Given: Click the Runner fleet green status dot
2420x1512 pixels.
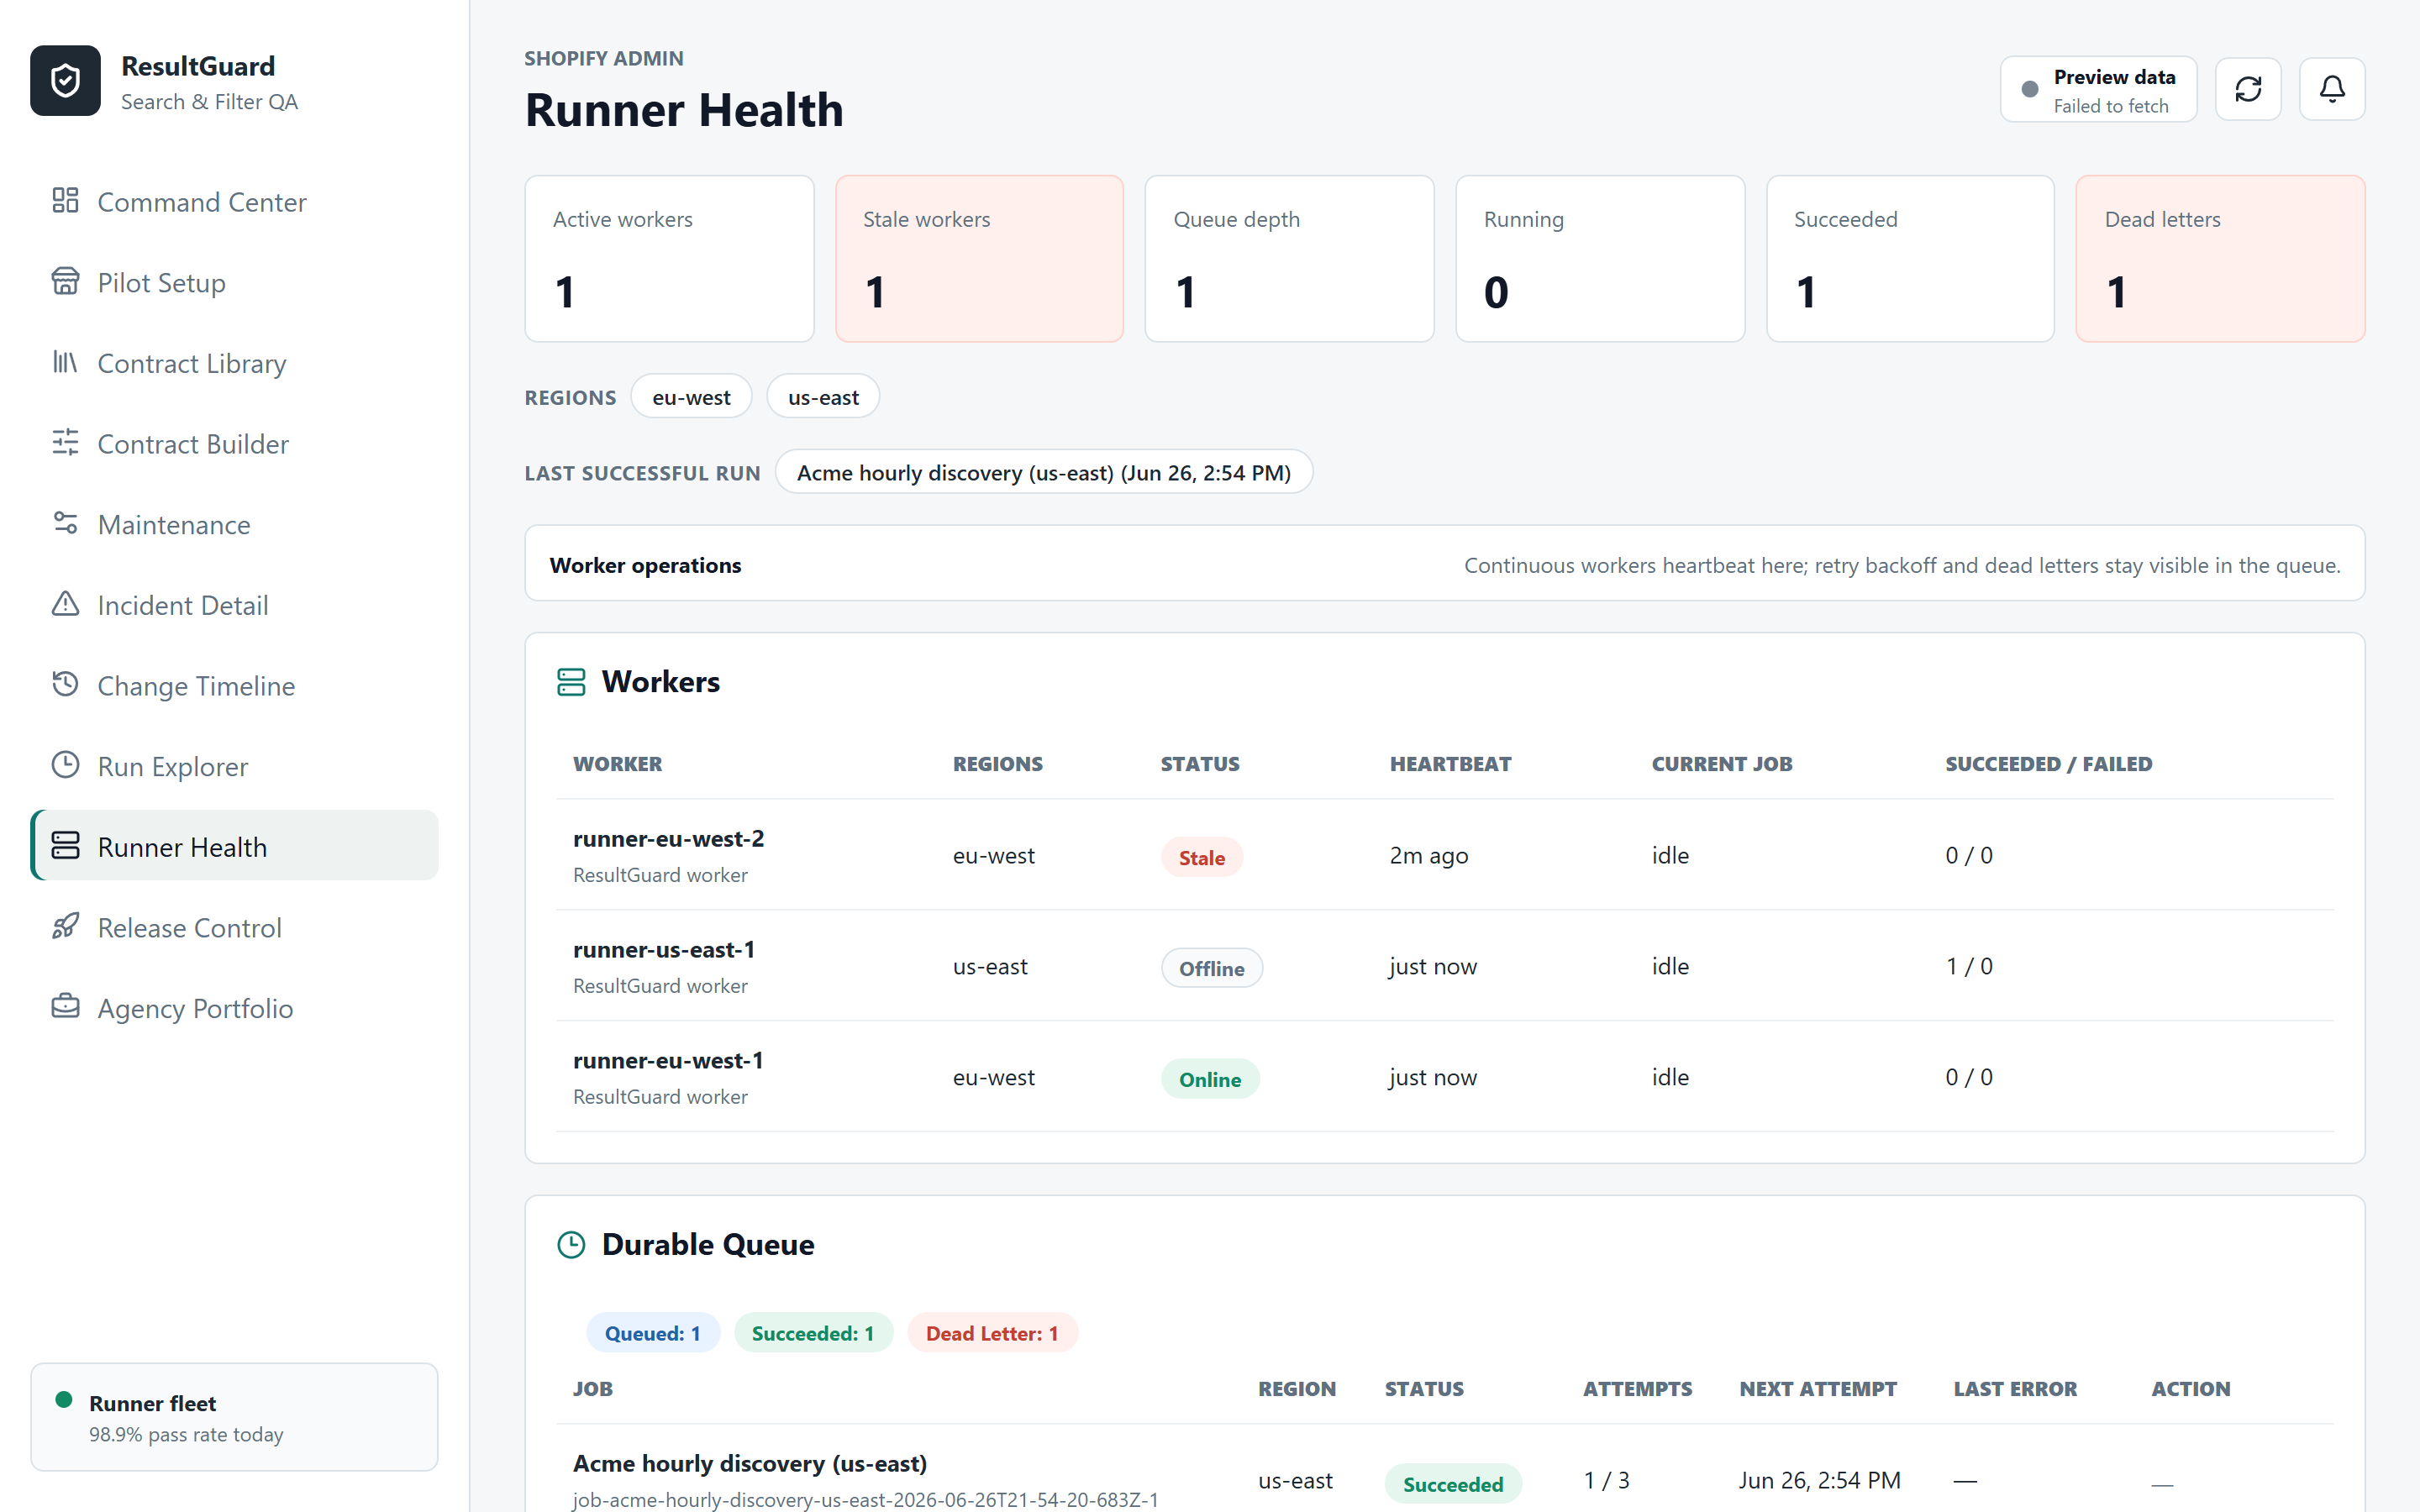Looking at the screenshot, I should tap(63, 1400).
